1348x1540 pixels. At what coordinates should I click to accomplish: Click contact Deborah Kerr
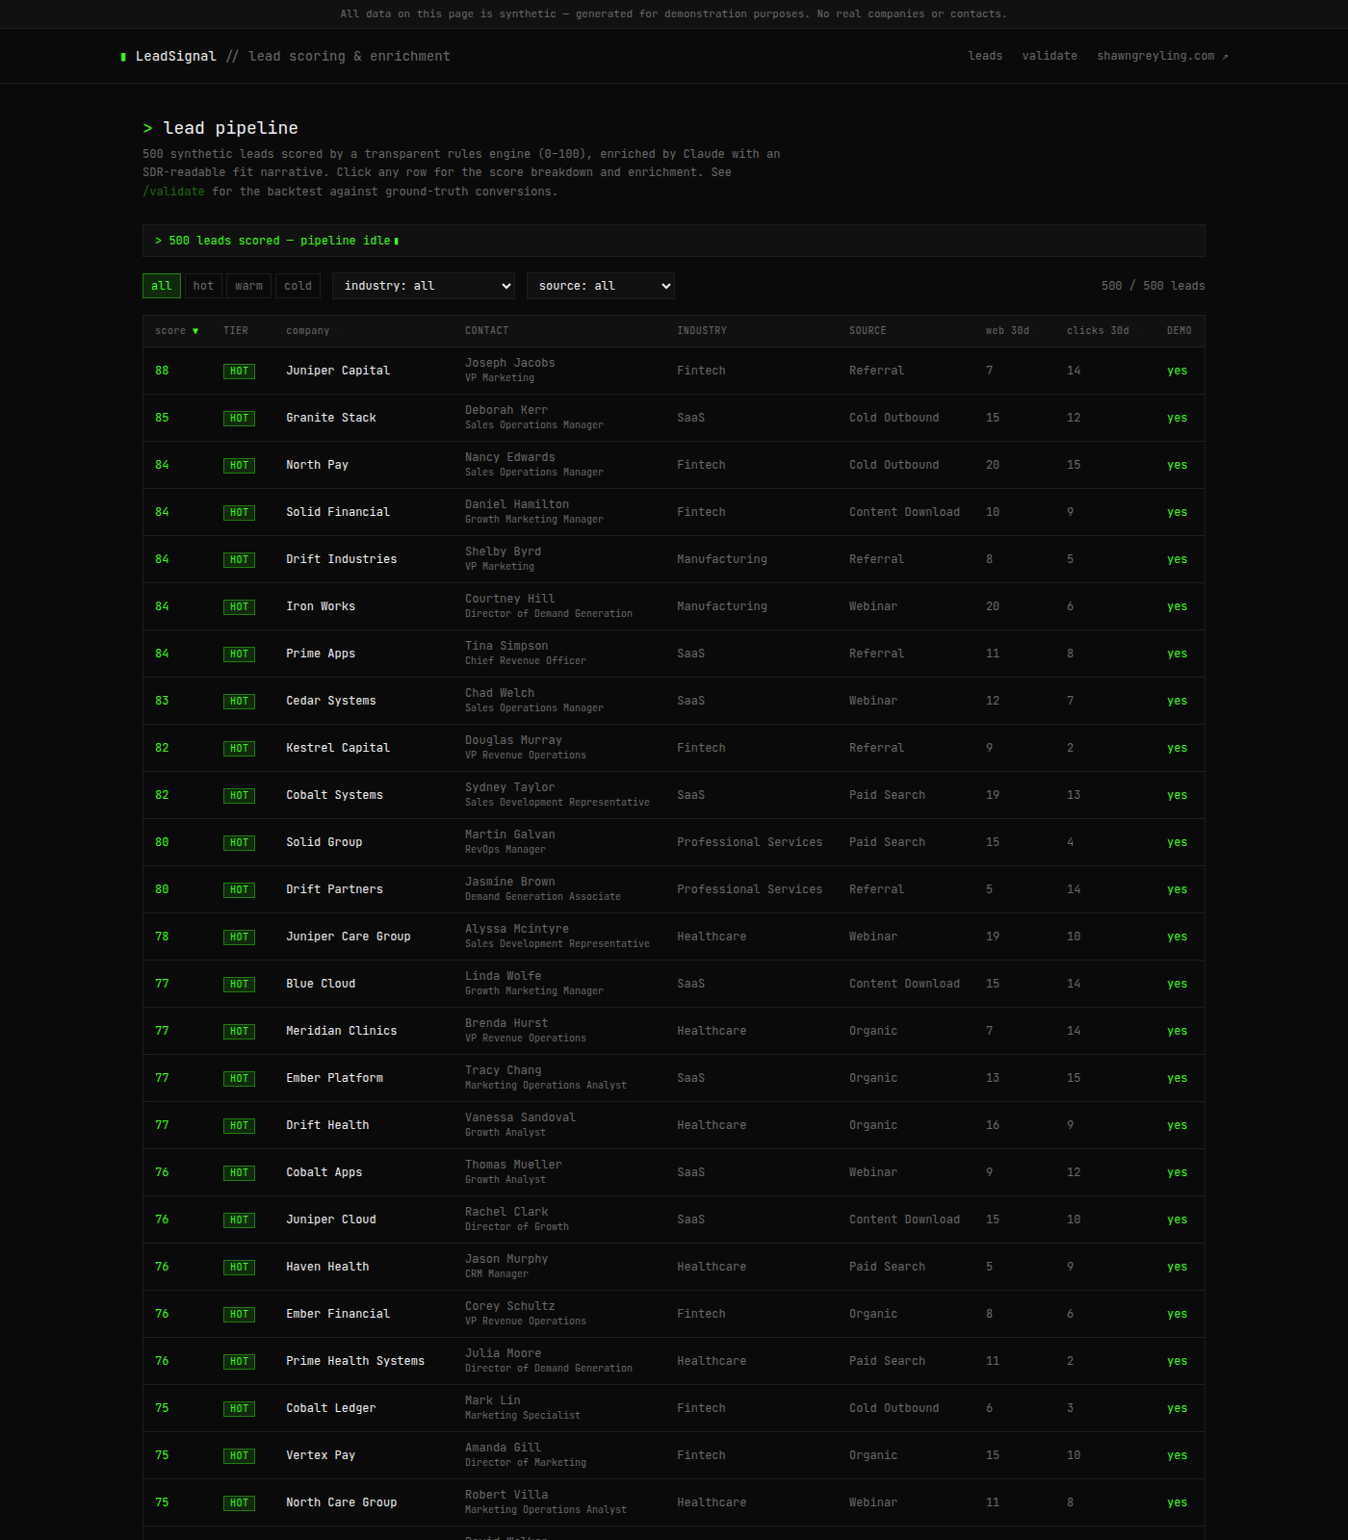506,410
